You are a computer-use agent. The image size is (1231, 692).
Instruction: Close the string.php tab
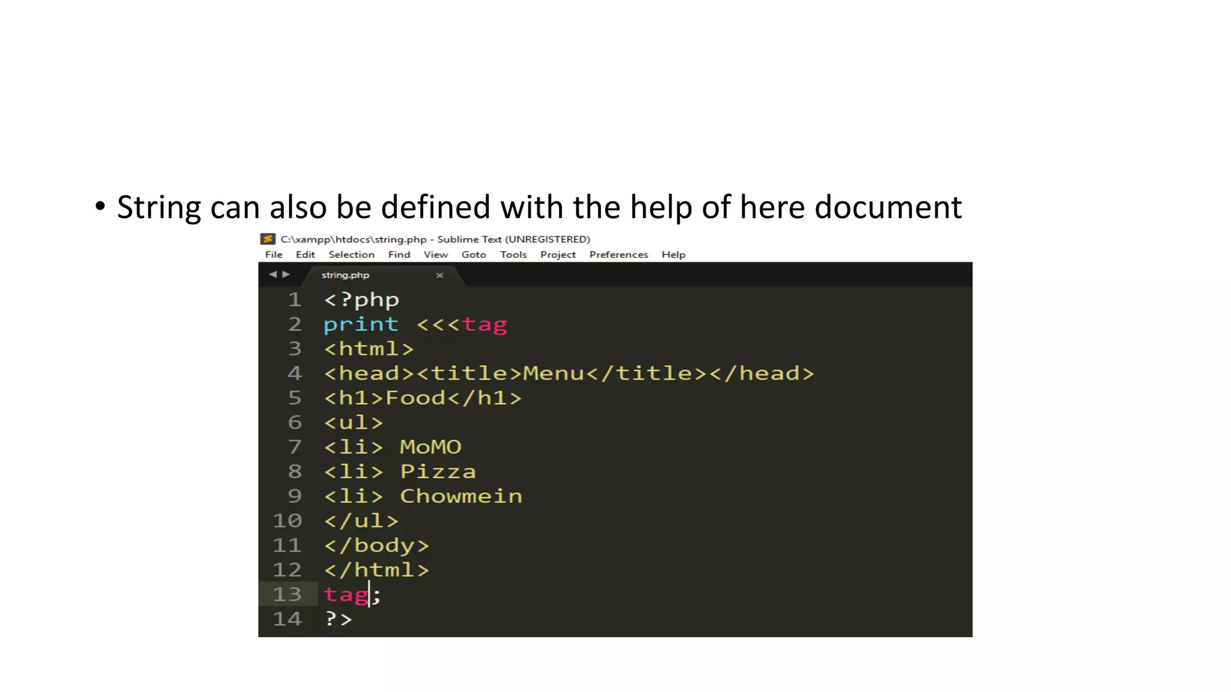pos(439,275)
